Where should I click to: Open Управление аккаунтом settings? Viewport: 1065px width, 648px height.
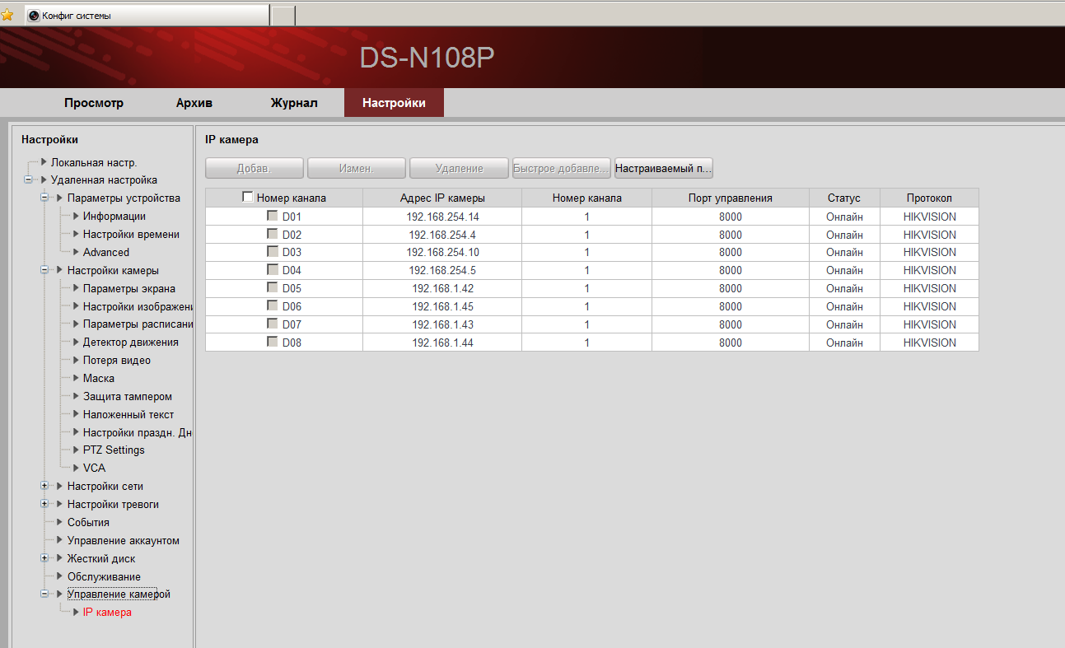[x=124, y=541]
